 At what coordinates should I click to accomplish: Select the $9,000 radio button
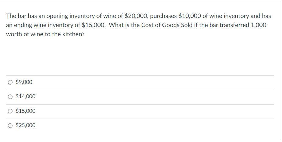10,82
